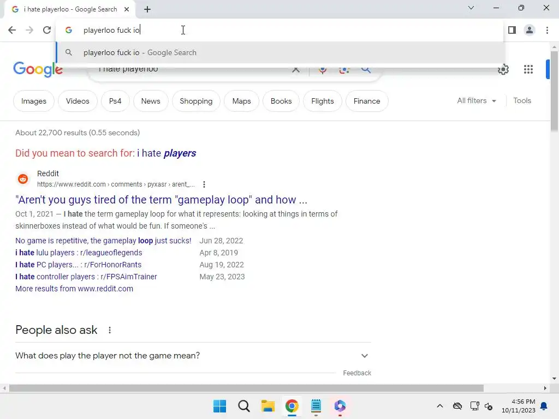Image resolution: width=559 pixels, height=419 pixels.
Task: Close the 'i hate playerloo' tab
Action: tap(127, 9)
